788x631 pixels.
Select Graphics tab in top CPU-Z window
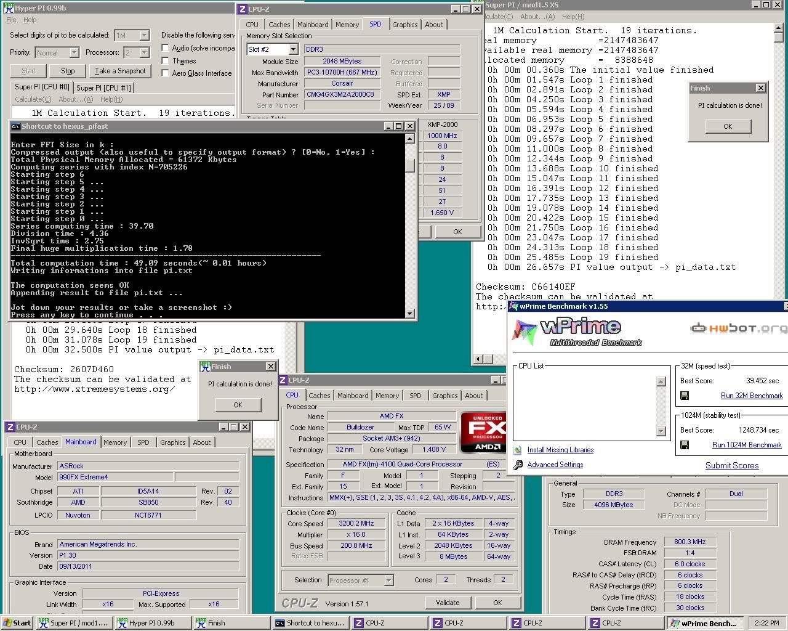coord(404,25)
